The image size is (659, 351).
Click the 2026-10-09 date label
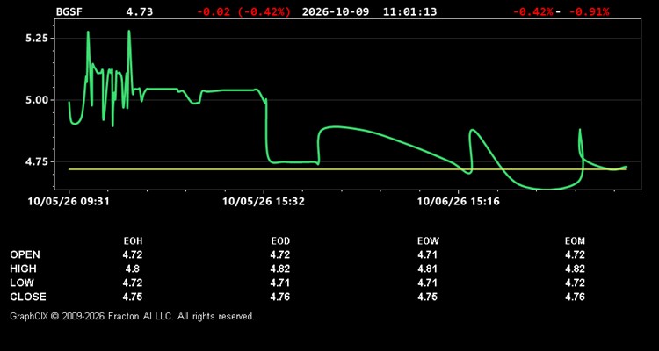(x=336, y=11)
